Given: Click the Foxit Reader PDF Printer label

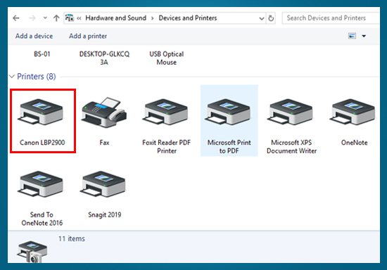Looking at the screenshot, I should coord(167,146).
